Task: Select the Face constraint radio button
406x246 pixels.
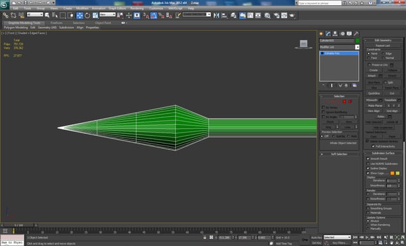Action: (x=369, y=58)
